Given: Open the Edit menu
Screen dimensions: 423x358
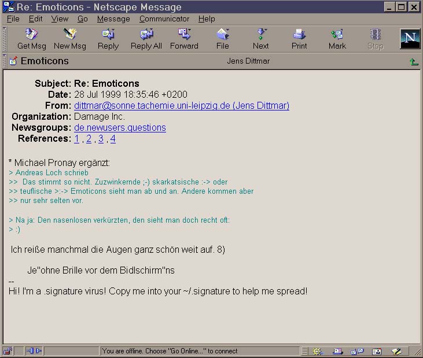Looking at the screenshot, I should pyautogui.click(x=36, y=19).
